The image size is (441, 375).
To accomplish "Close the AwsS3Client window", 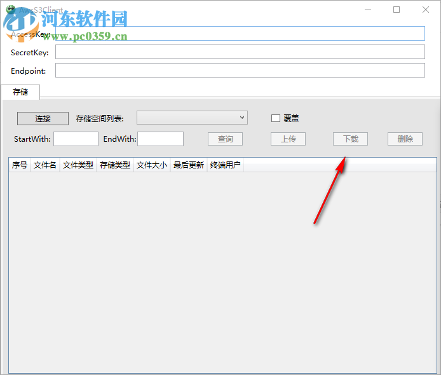I will (x=426, y=10).
